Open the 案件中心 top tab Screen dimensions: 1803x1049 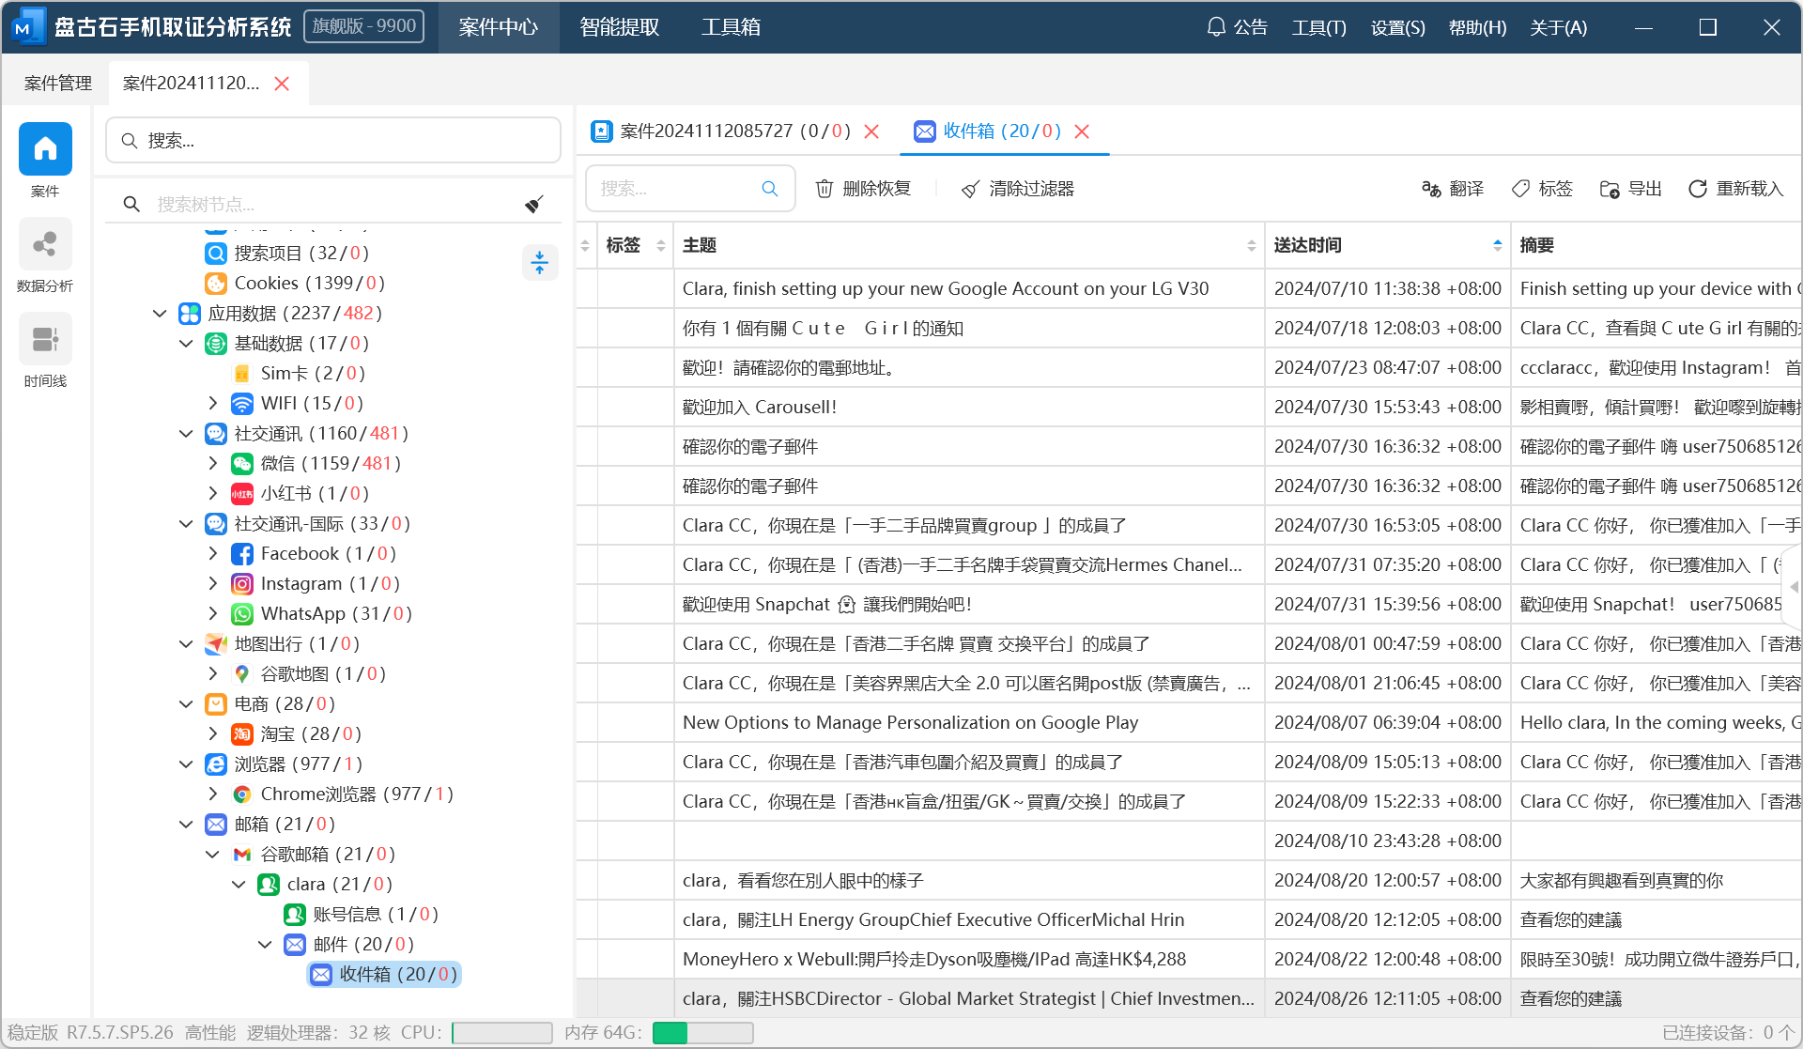499,27
